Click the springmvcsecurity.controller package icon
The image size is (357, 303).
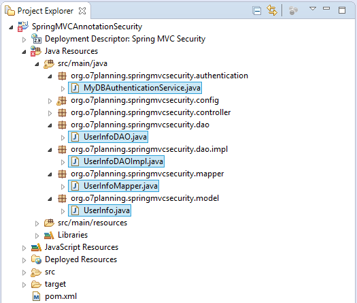coord(62,112)
